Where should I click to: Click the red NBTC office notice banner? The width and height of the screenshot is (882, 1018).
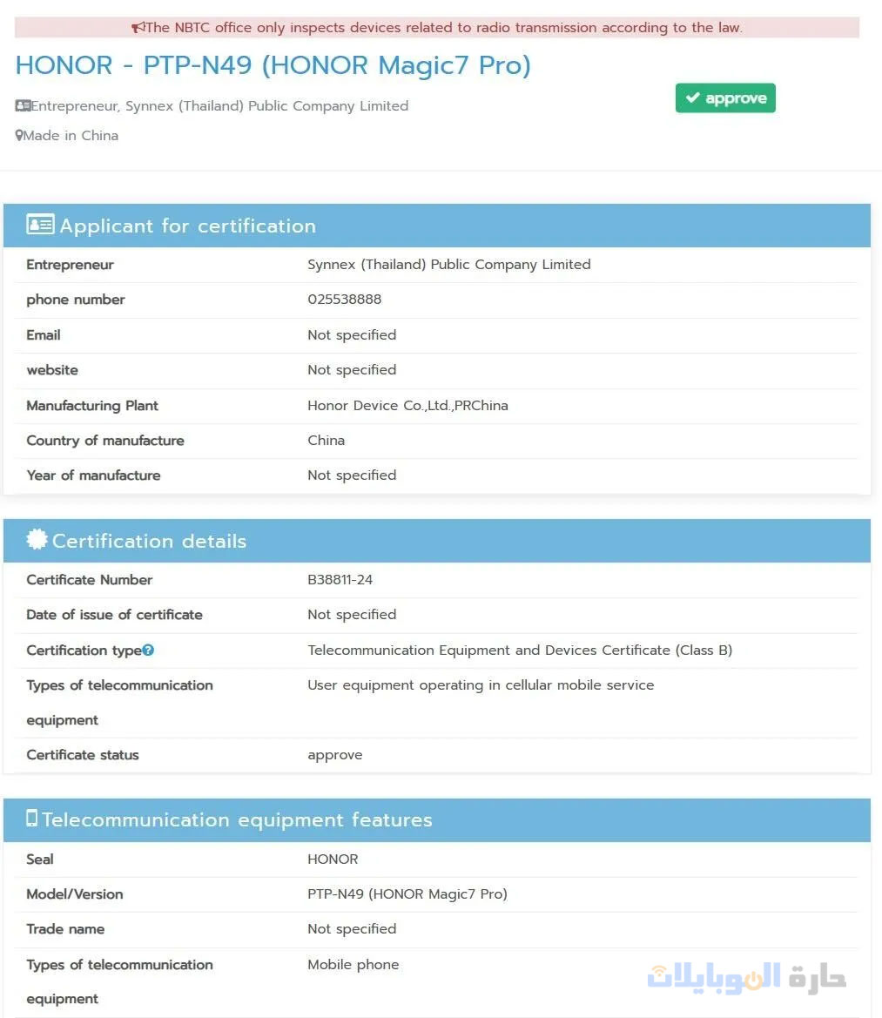point(436,28)
